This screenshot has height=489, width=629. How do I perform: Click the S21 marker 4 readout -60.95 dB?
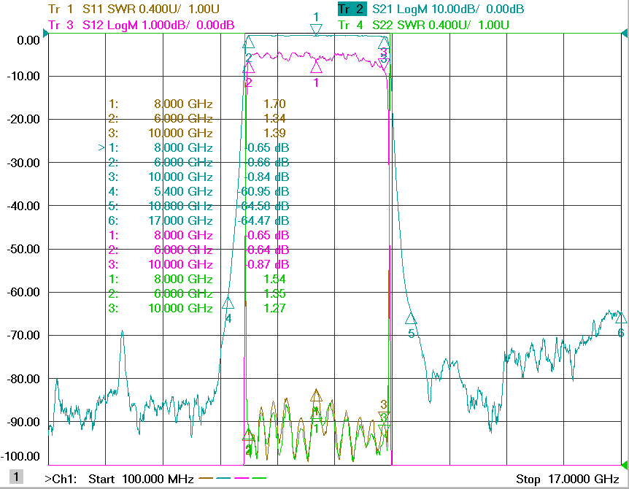click(263, 191)
